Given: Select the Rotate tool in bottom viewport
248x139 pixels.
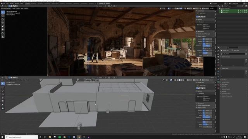Looking at the screenshot, I should coord(3,94).
